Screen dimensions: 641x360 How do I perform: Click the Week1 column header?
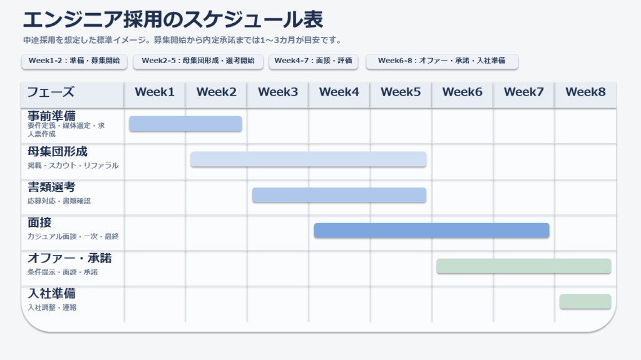point(155,92)
